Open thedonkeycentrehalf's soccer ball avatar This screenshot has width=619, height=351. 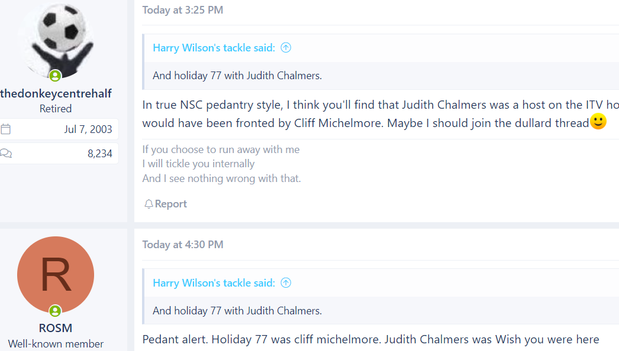click(56, 40)
